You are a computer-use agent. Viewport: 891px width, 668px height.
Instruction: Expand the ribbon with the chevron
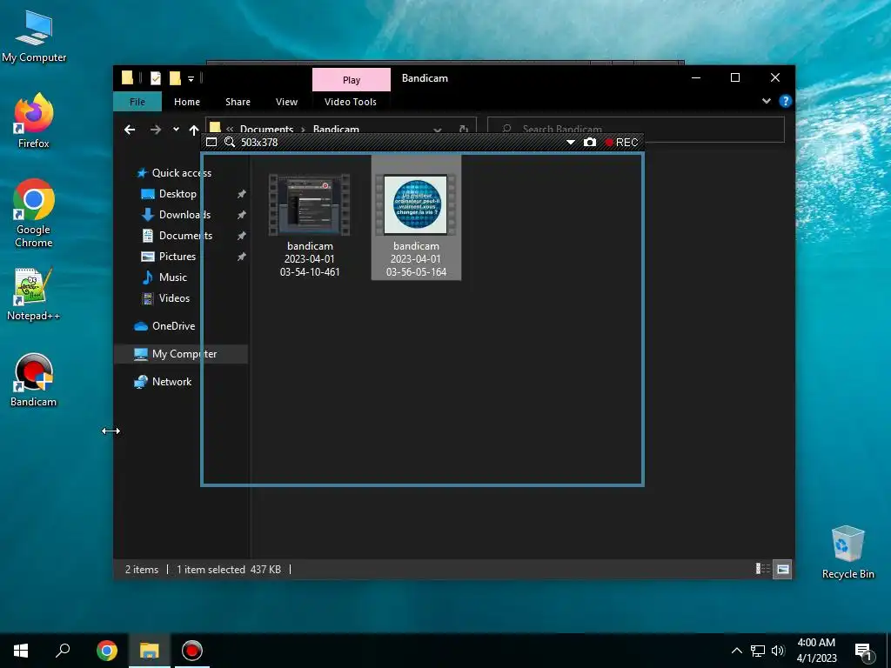click(x=766, y=101)
